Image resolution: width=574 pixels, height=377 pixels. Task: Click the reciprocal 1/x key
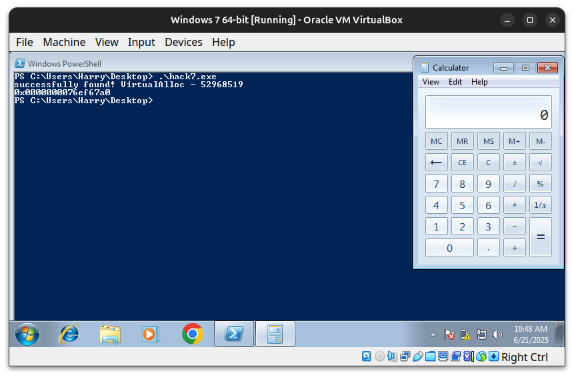click(x=540, y=205)
